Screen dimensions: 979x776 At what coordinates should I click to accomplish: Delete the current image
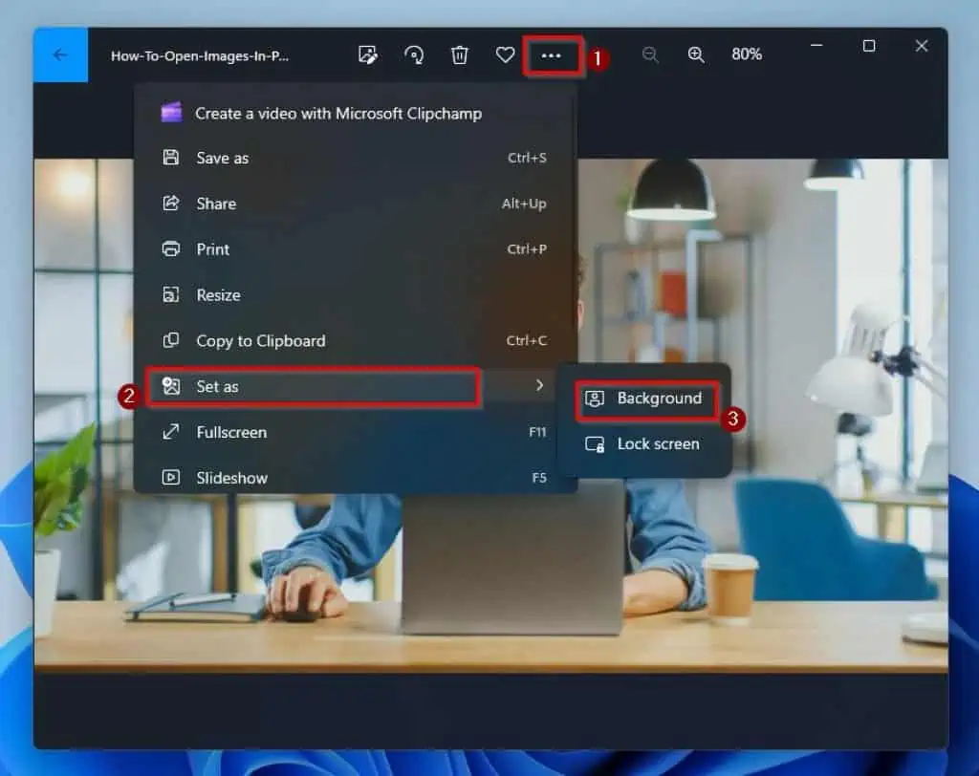coord(460,54)
